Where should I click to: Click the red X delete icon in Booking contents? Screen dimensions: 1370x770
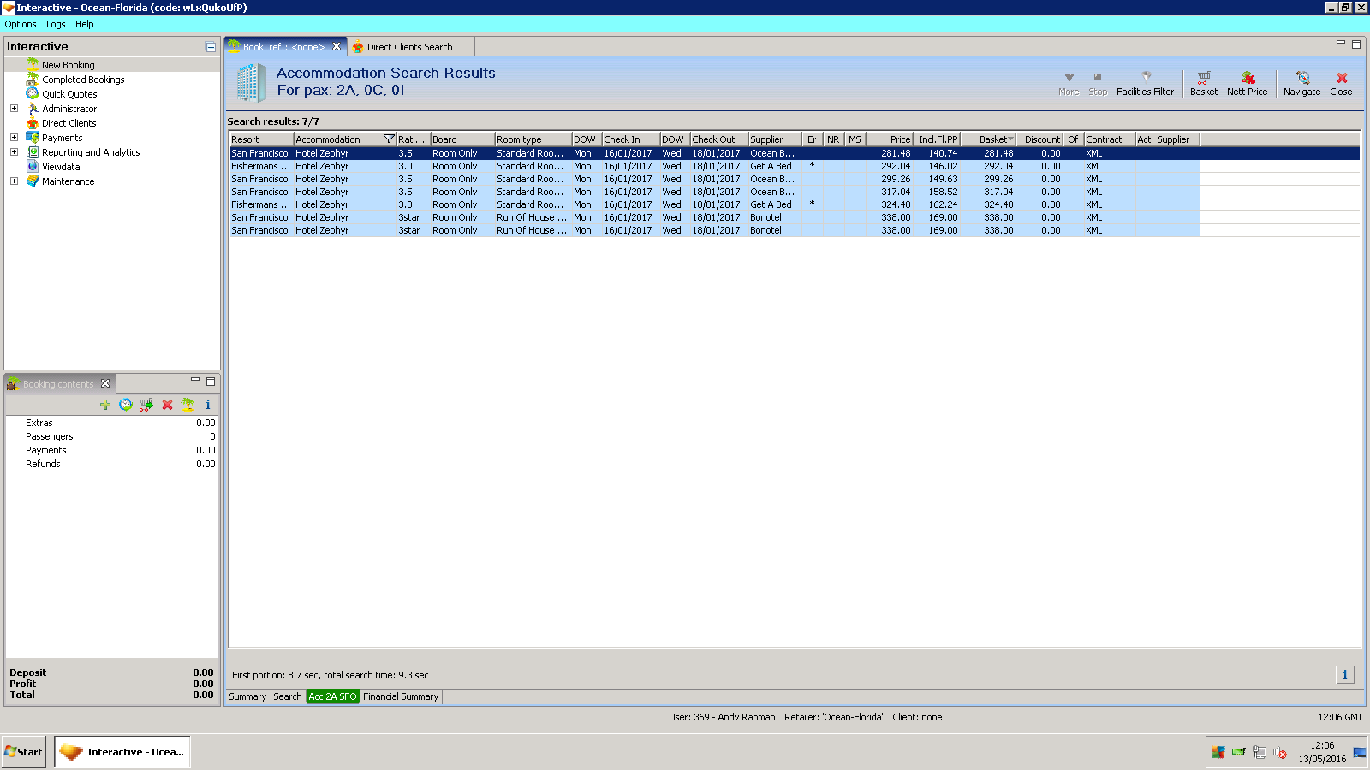[x=167, y=405]
